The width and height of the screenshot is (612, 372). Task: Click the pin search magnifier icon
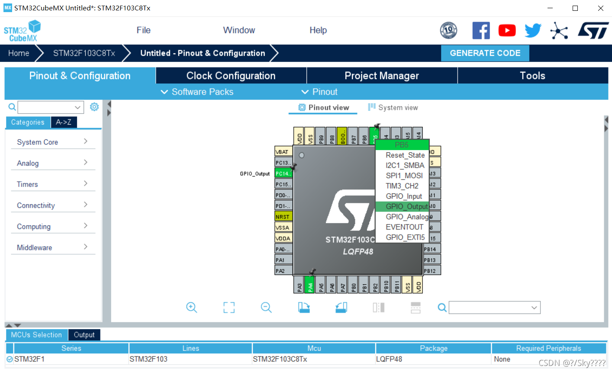(x=442, y=308)
